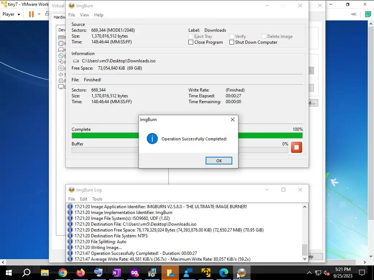Select the printer icon in the Hardware list
Viewport: 374px width, 280px height.
tap(61, 81)
